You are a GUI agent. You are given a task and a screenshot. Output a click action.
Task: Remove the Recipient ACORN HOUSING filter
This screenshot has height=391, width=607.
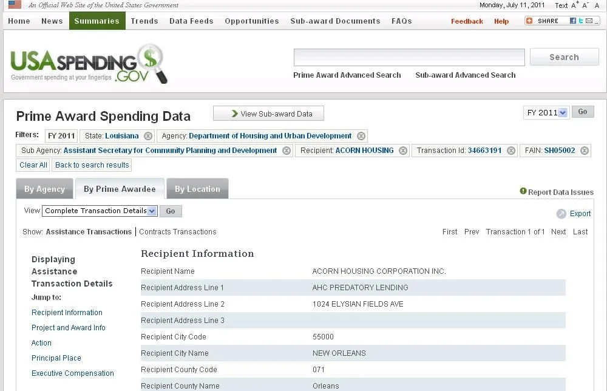403,151
